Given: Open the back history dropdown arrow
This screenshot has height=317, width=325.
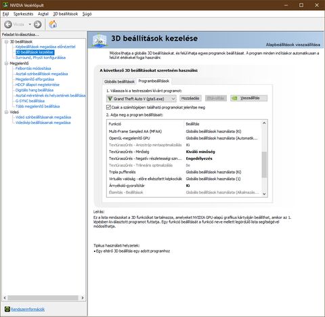Looking at the screenshot, I should (30, 24).
